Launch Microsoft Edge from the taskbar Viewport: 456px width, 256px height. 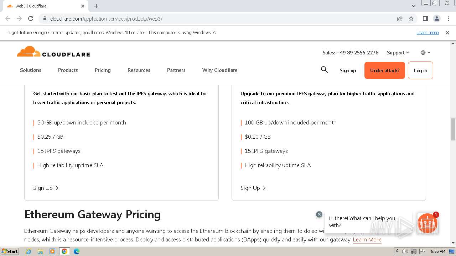(x=76, y=251)
